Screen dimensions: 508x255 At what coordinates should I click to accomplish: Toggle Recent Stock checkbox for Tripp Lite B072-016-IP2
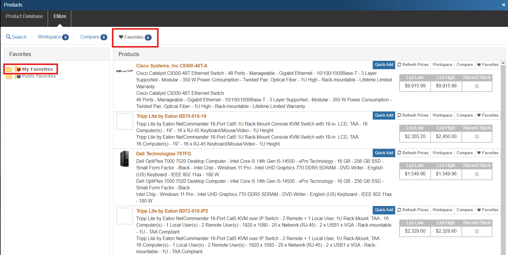(477, 231)
